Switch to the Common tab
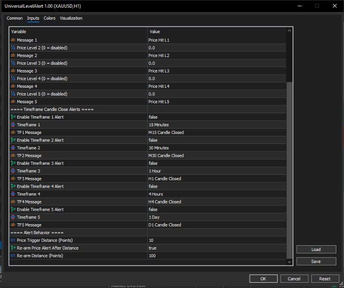344x288 pixels. 14,18
